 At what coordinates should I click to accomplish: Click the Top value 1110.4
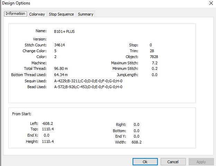click(48, 129)
